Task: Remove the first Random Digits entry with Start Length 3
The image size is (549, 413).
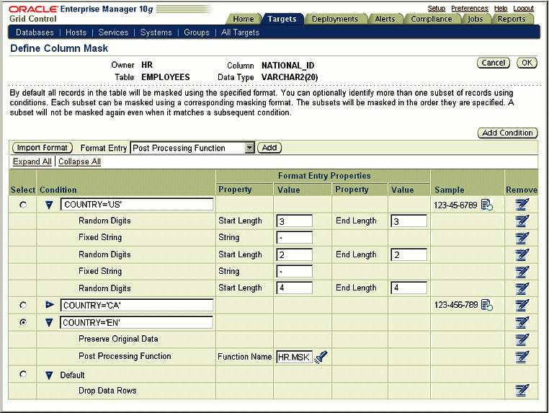Action: (522, 221)
